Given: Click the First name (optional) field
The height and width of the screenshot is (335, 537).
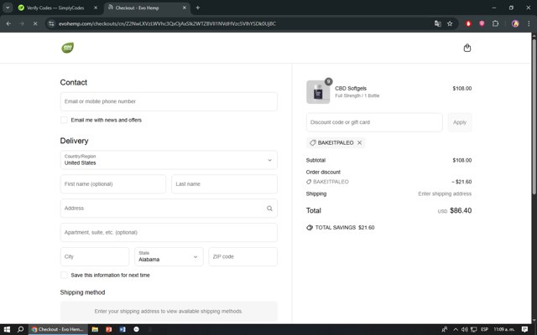Looking at the screenshot, I should click(x=113, y=184).
